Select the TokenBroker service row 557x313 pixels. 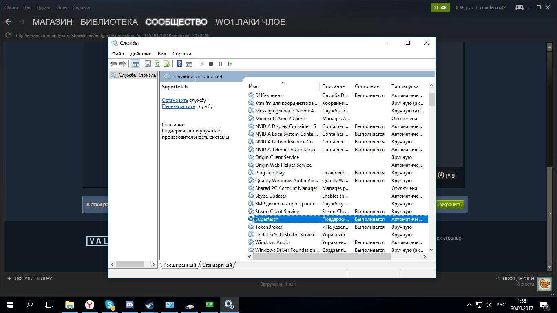click(x=337, y=227)
